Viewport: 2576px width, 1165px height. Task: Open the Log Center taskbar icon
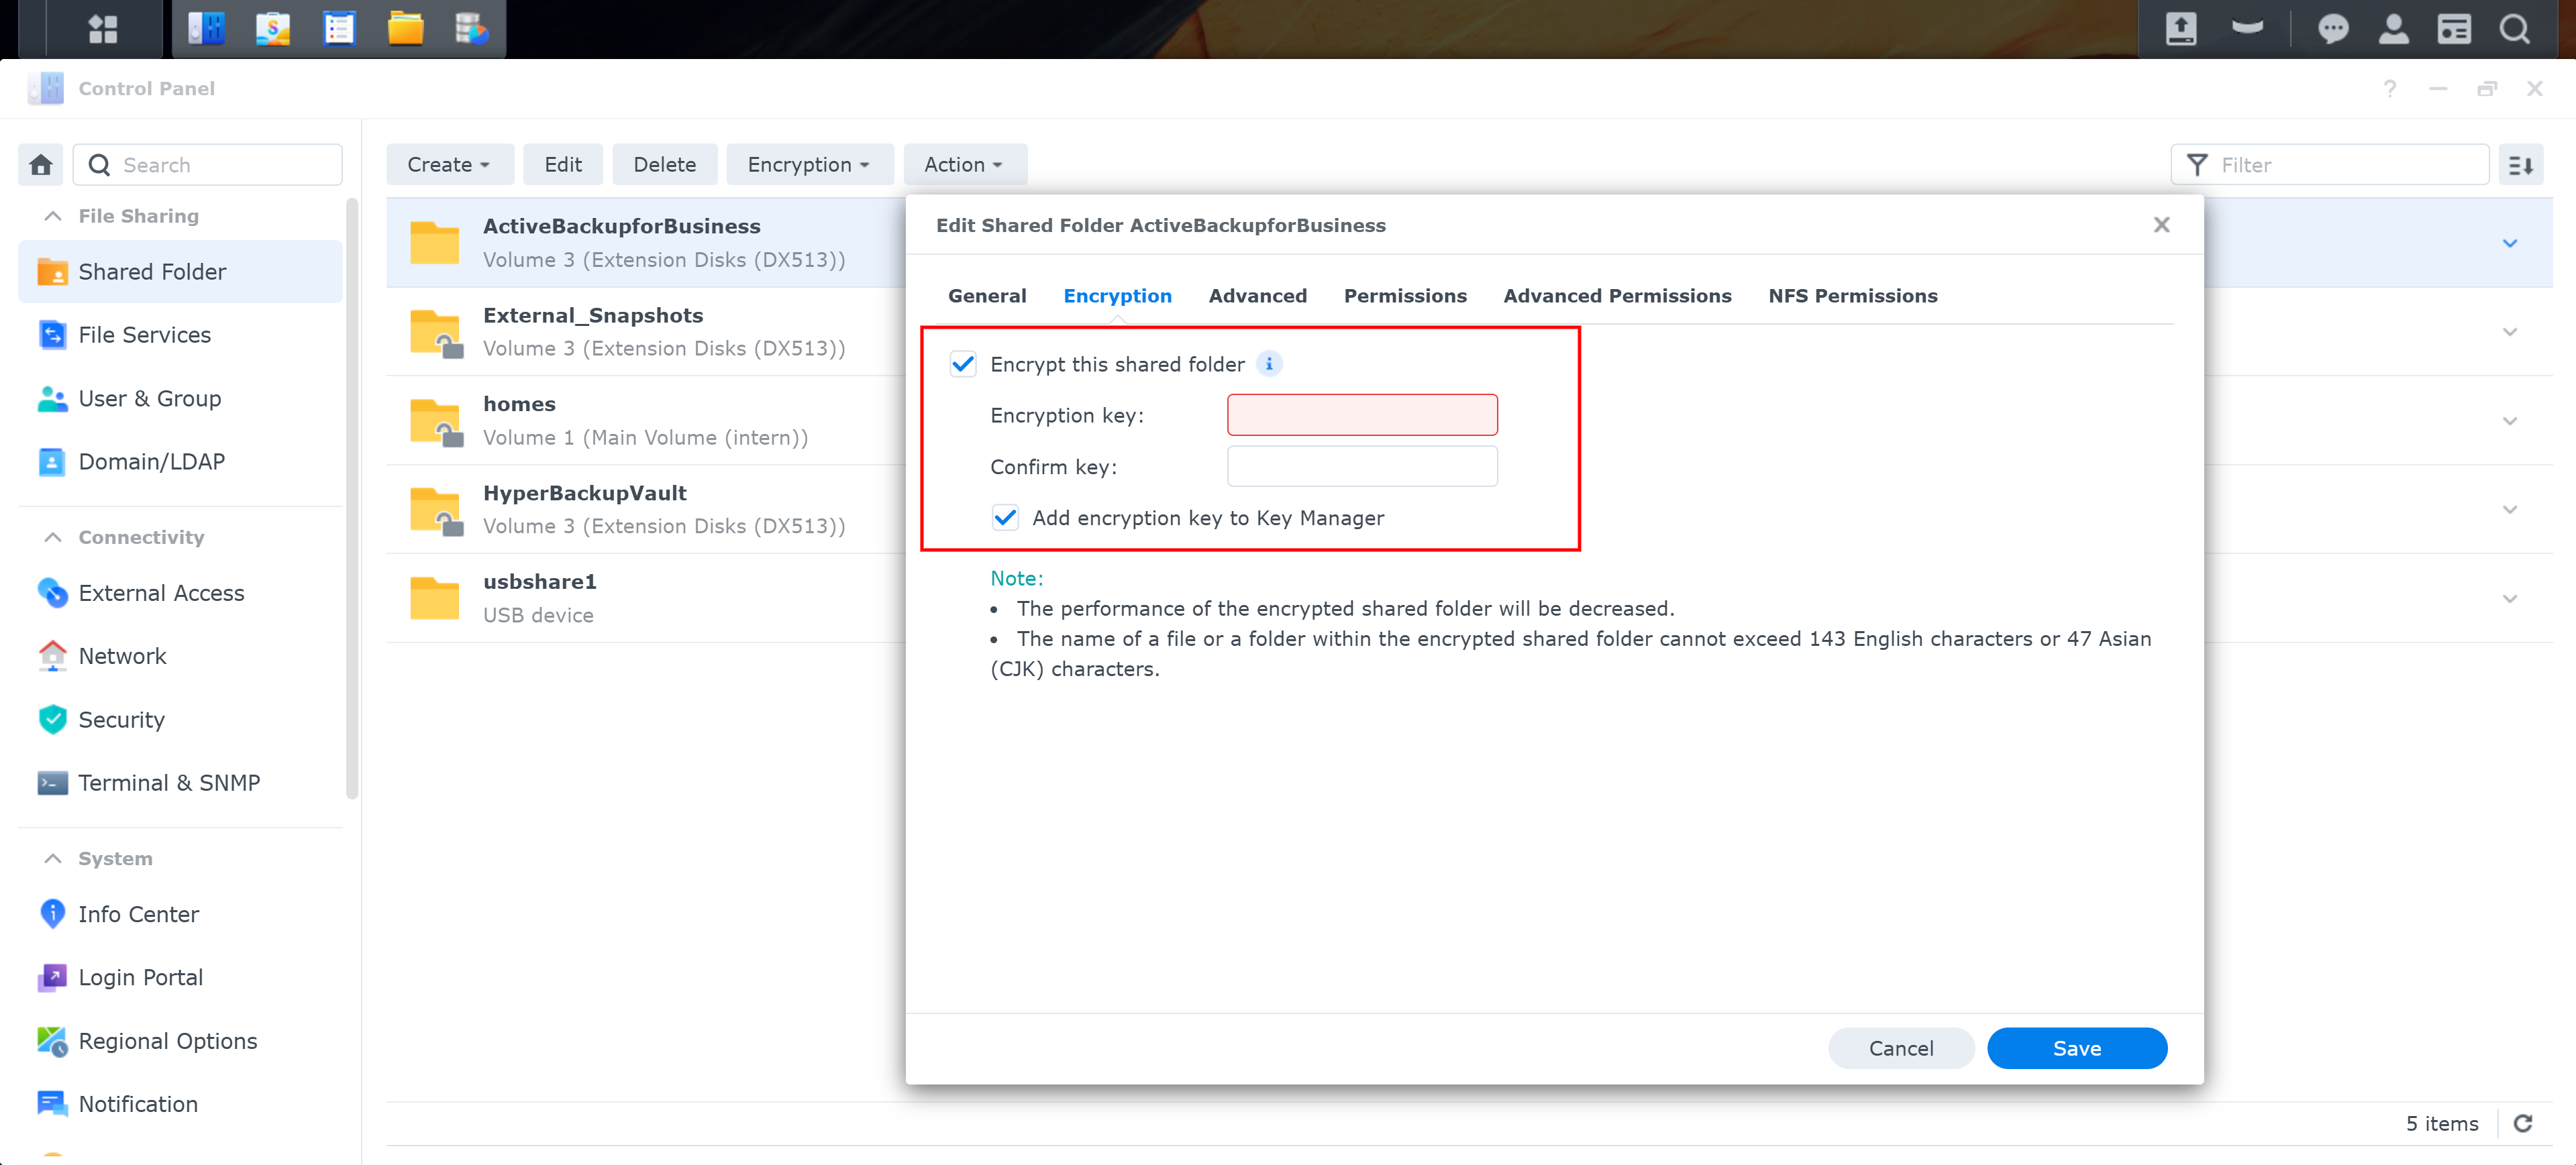click(x=339, y=29)
